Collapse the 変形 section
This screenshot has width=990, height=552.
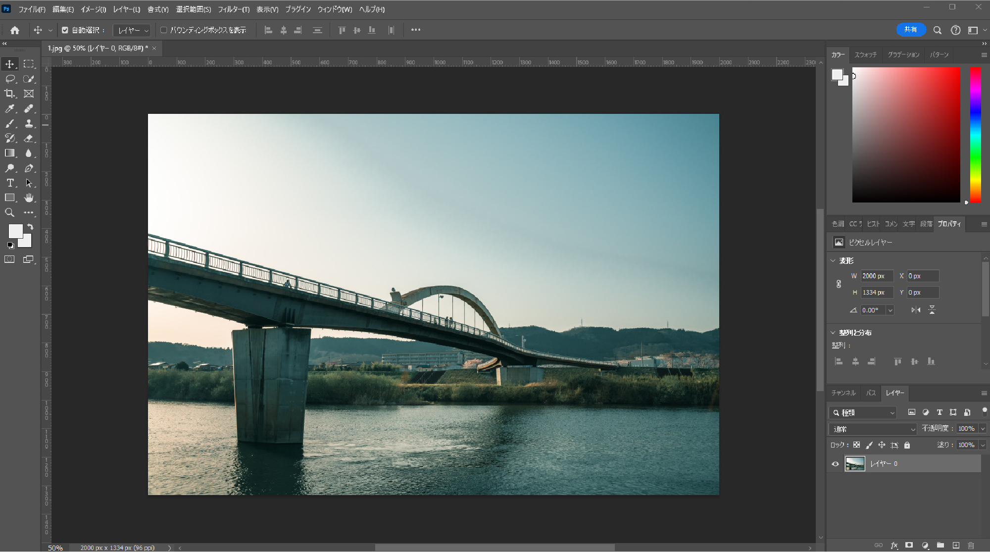point(833,260)
